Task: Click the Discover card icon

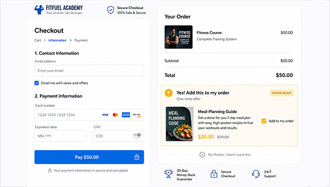Action: tap(136, 115)
